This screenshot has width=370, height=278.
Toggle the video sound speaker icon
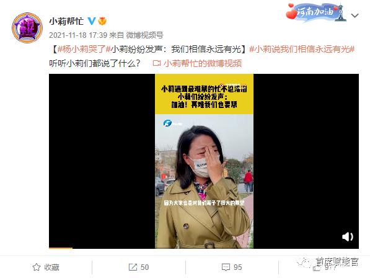click(x=348, y=236)
